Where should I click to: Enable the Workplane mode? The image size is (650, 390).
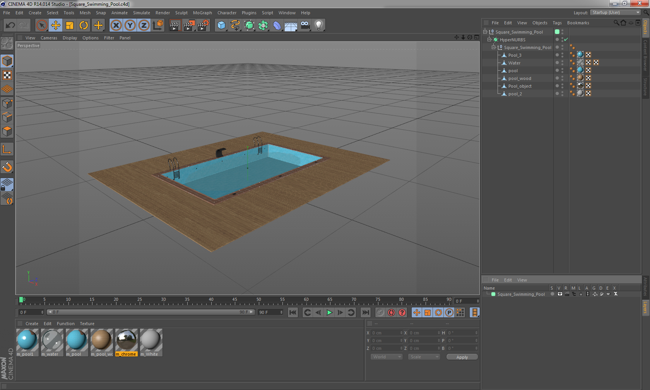point(7,89)
